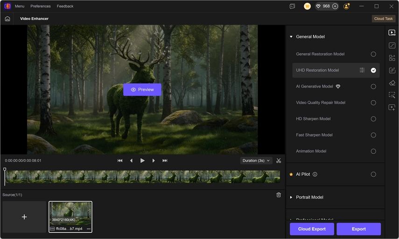Open the video-plus sidebar tool at bottom

click(392, 108)
